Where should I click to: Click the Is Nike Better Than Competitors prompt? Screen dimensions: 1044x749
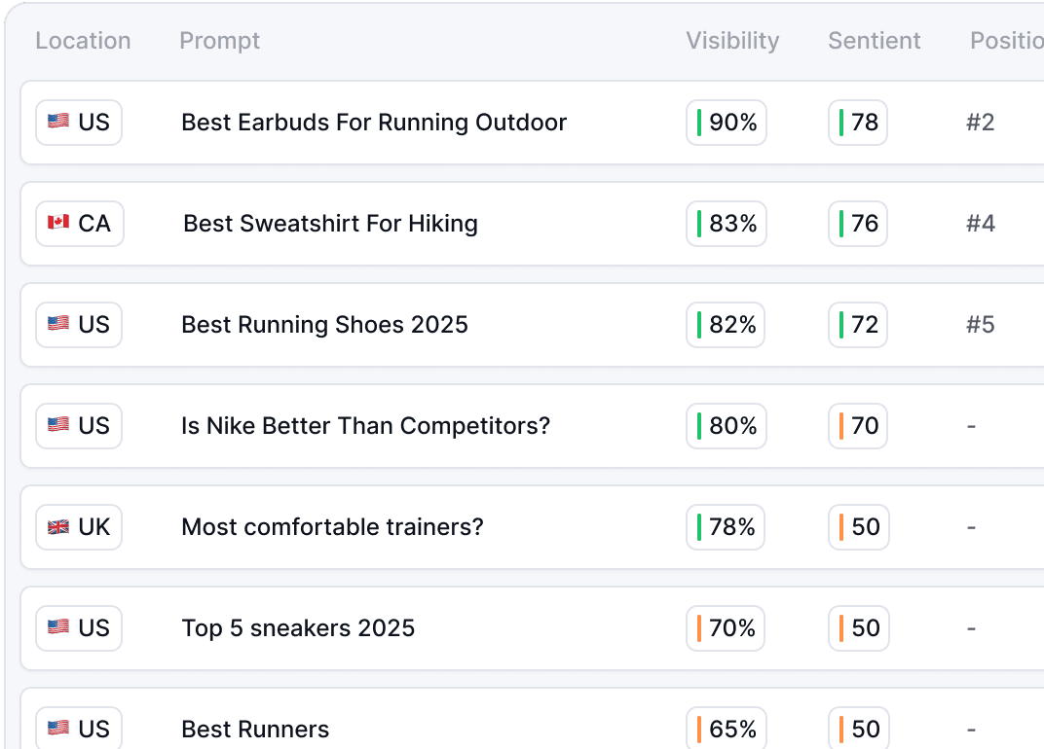click(x=364, y=426)
